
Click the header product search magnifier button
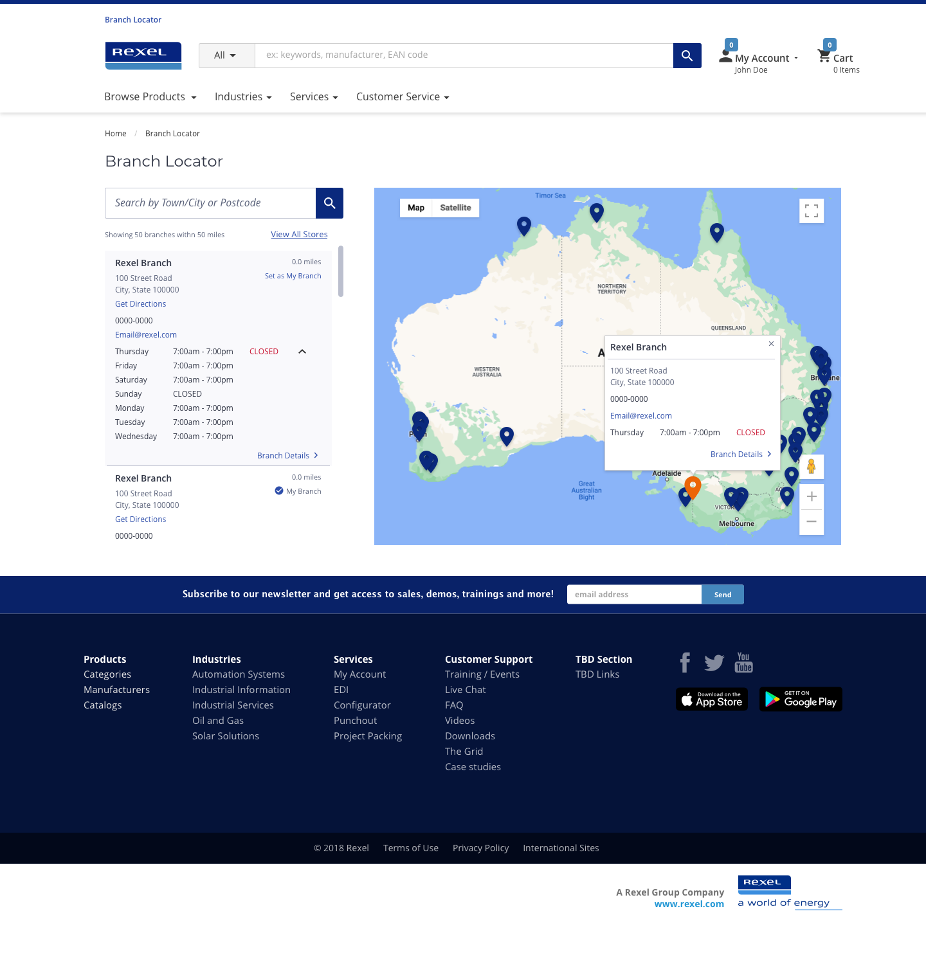(x=687, y=55)
